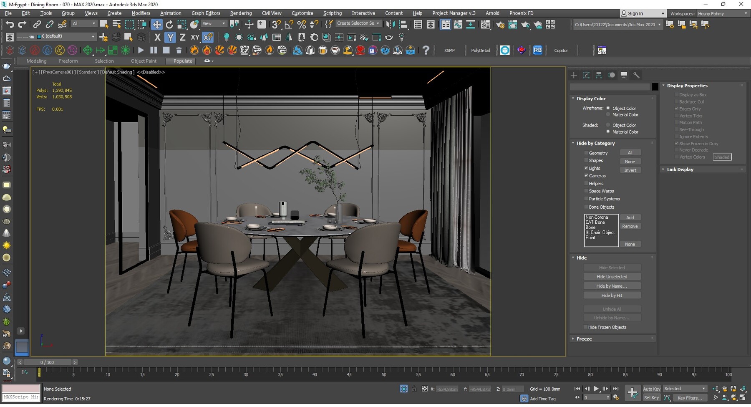This screenshot has height=407, width=751.
Task: Open the Material Editor
Action: 485,25
